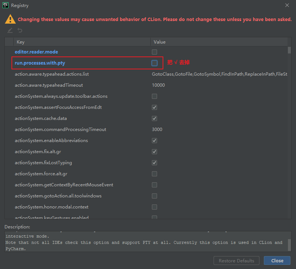This screenshot has height=269, width=296.
Task: Enable the editor.reader.mode checkbox
Action: 154,52
